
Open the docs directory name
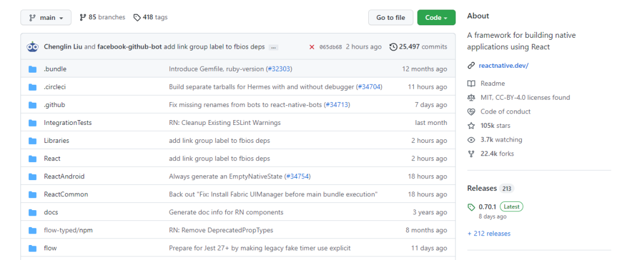pyautogui.click(x=51, y=212)
